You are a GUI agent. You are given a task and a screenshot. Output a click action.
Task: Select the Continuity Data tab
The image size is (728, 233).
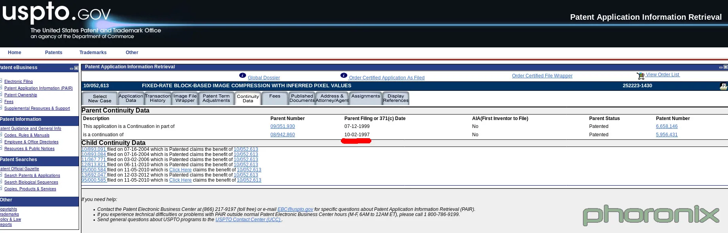tap(248, 98)
